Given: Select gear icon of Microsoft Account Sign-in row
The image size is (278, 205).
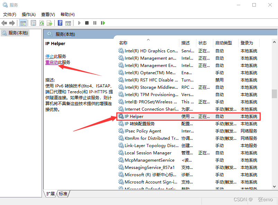Looking at the screenshot, I should click(x=121, y=182).
